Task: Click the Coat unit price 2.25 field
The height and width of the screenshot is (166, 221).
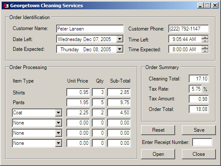Action: (x=78, y=113)
